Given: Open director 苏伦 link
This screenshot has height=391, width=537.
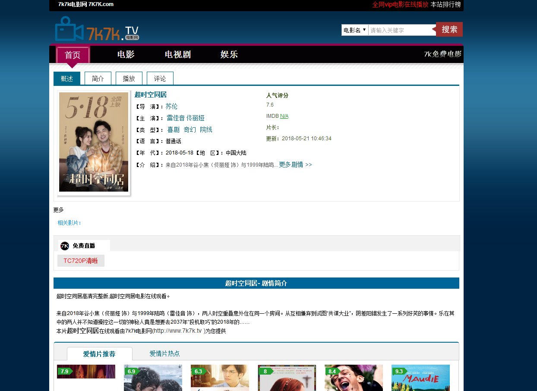Looking at the screenshot, I should click(171, 107).
